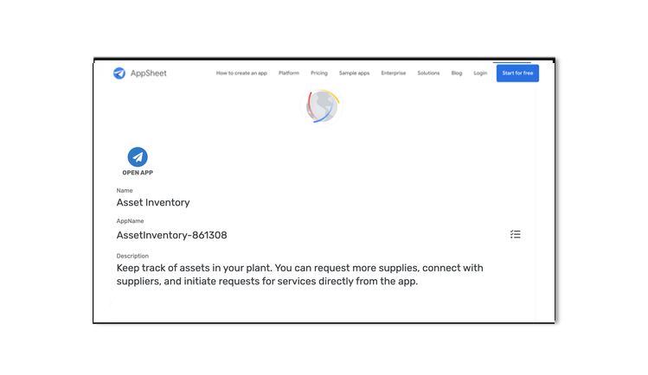Browse the Sample apps link
648x375 pixels.
coord(354,73)
